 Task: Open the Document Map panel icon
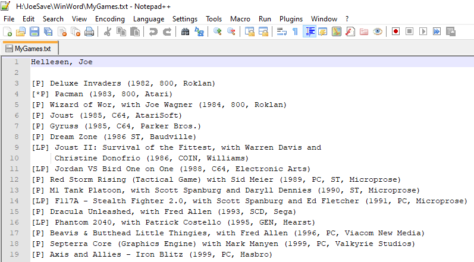point(337,31)
